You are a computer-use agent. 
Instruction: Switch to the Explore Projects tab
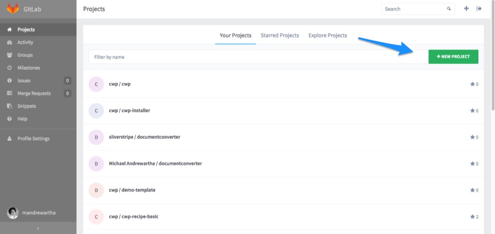(x=328, y=35)
